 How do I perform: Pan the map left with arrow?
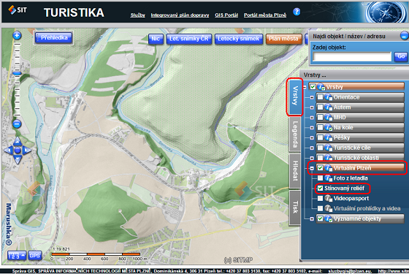[8, 150]
